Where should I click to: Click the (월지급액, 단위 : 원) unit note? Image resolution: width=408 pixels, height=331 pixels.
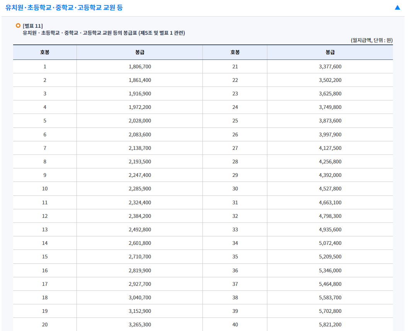pos(372,40)
